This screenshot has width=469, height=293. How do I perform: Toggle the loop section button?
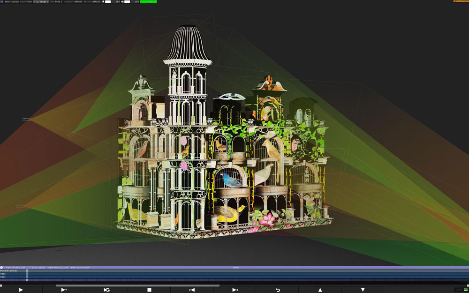(106, 290)
